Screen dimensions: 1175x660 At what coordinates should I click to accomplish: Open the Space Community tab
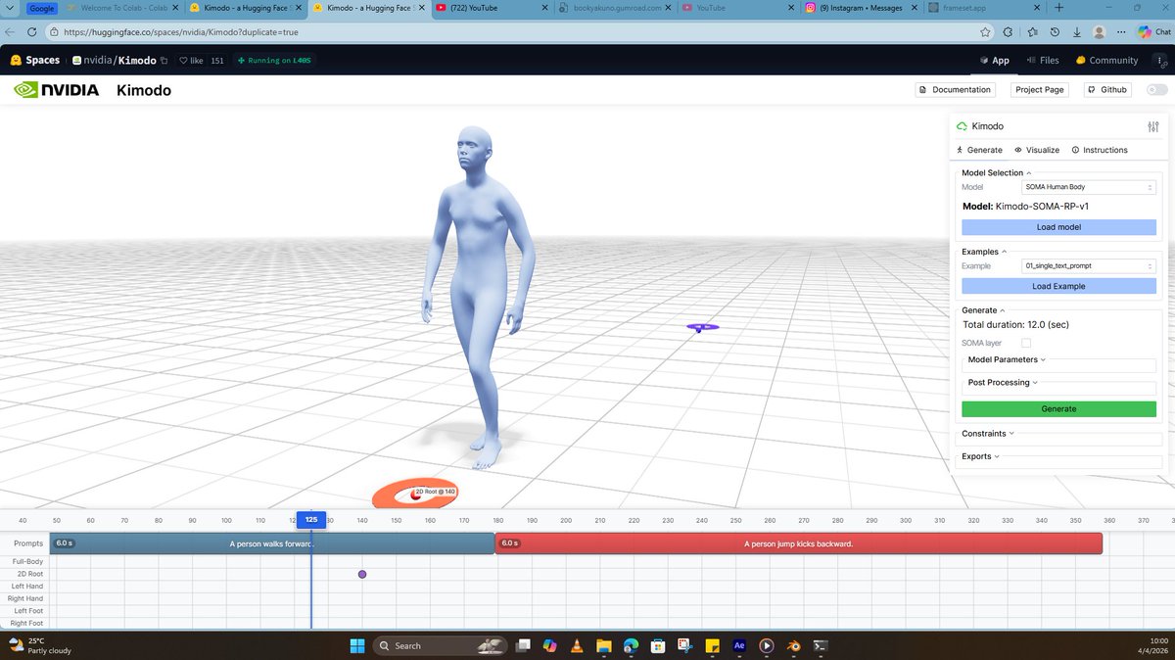click(1106, 61)
